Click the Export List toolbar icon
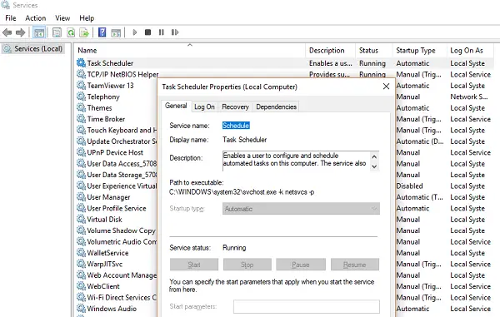Viewport: 500px width, 317px height. (84, 32)
